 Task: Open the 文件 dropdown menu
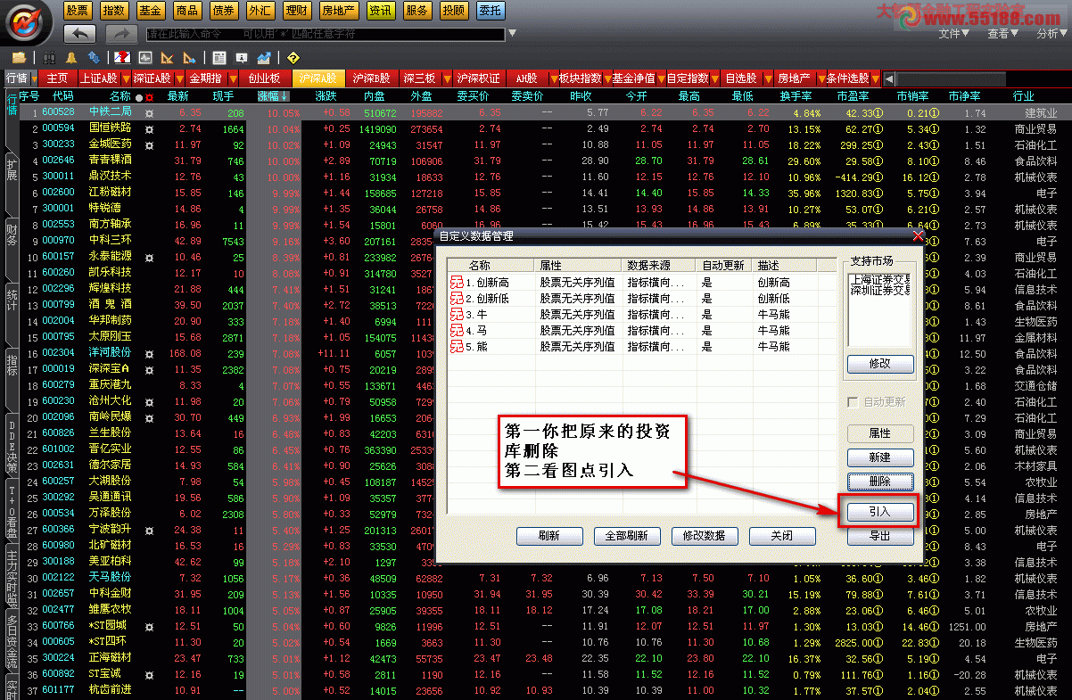(x=954, y=34)
